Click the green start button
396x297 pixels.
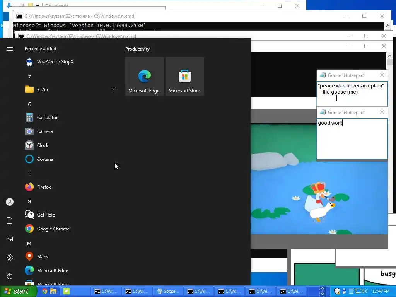(x=18, y=291)
